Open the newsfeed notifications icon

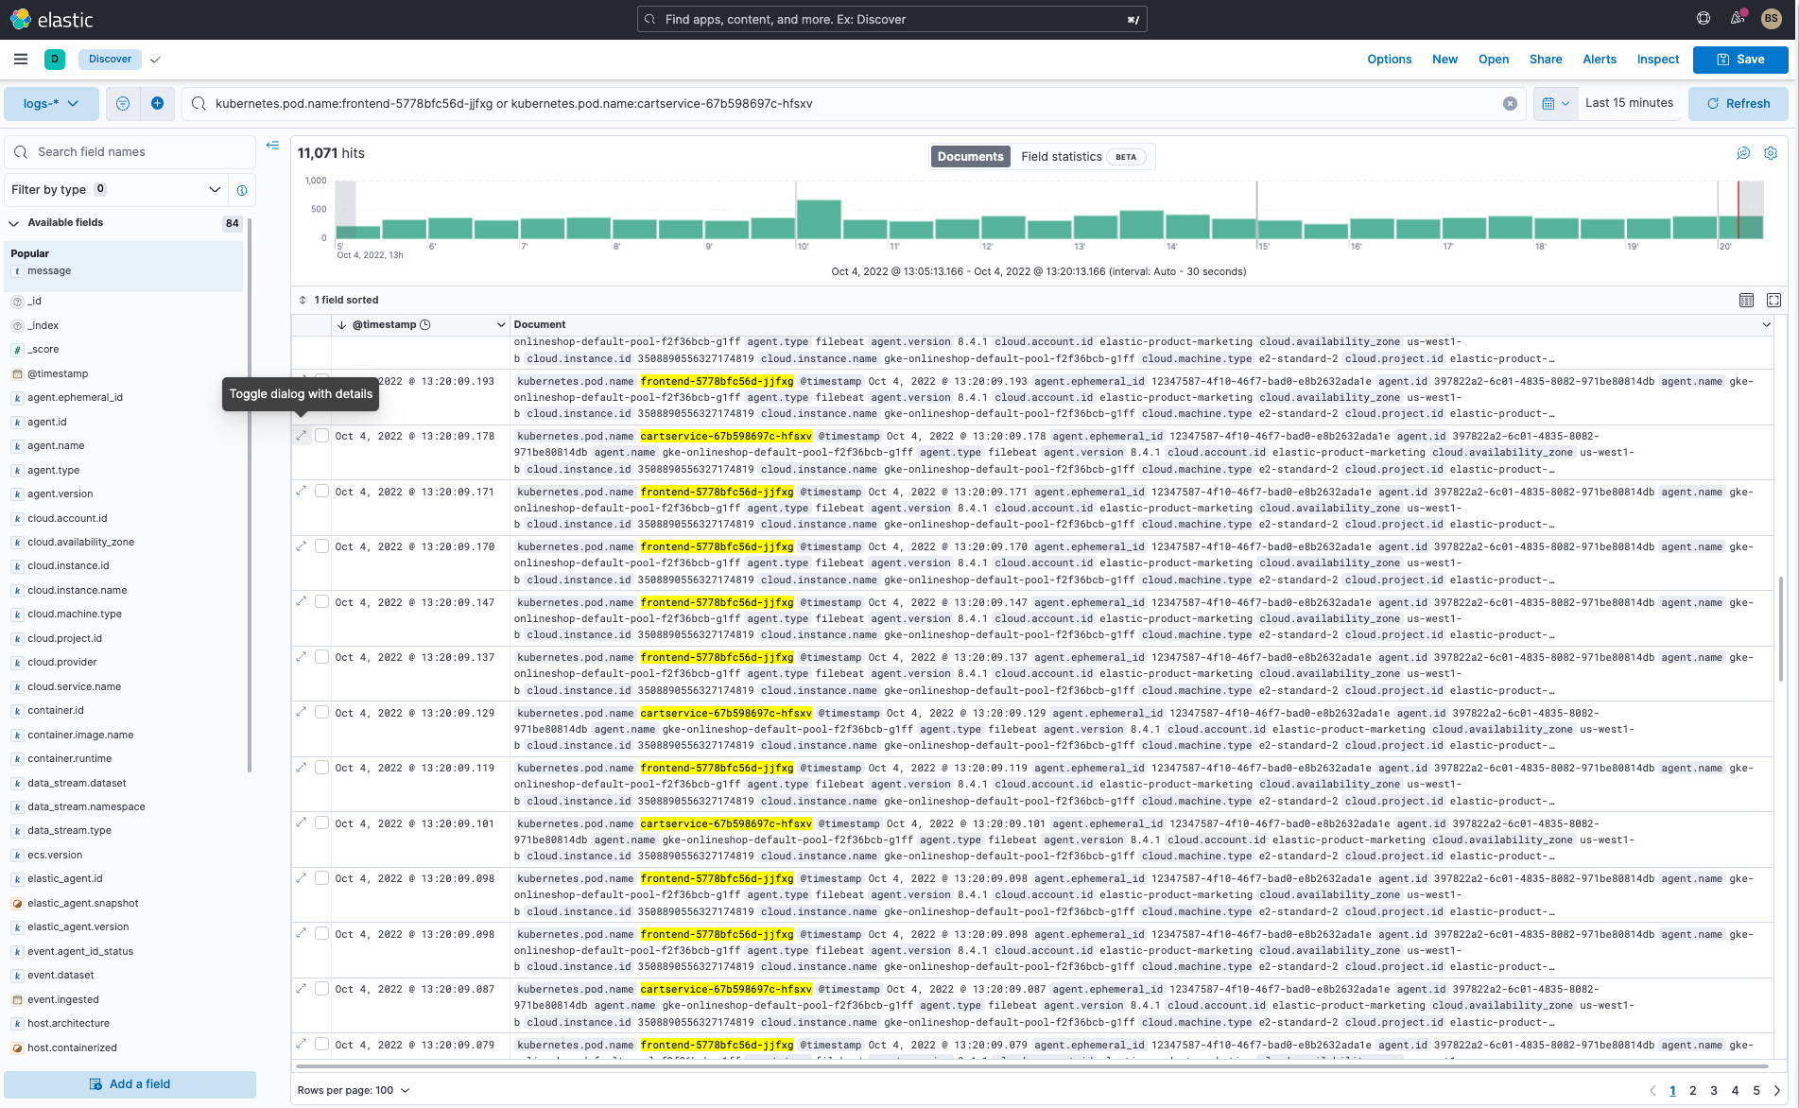pos(1737,18)
